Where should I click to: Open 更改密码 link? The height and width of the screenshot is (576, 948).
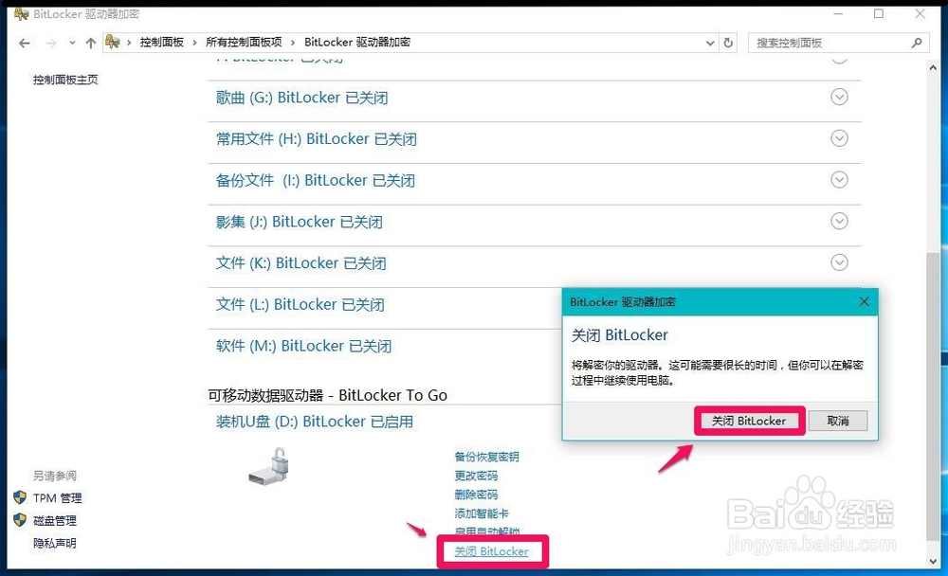476,476
